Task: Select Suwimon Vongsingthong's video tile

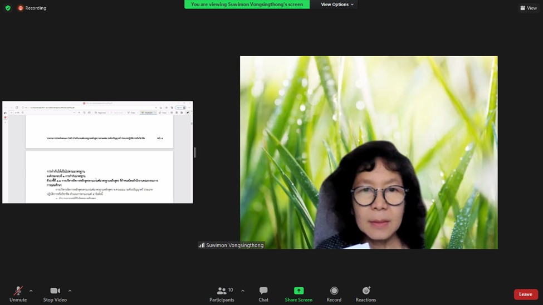Action: click(x=369, y=152)
